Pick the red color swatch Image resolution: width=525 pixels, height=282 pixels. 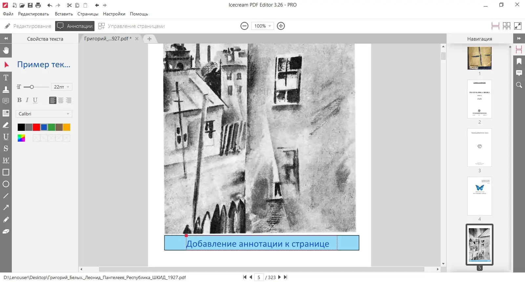36,127
